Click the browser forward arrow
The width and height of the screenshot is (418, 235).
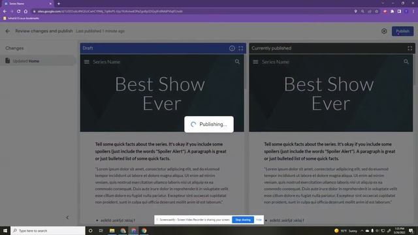click(x=12, y=12)
